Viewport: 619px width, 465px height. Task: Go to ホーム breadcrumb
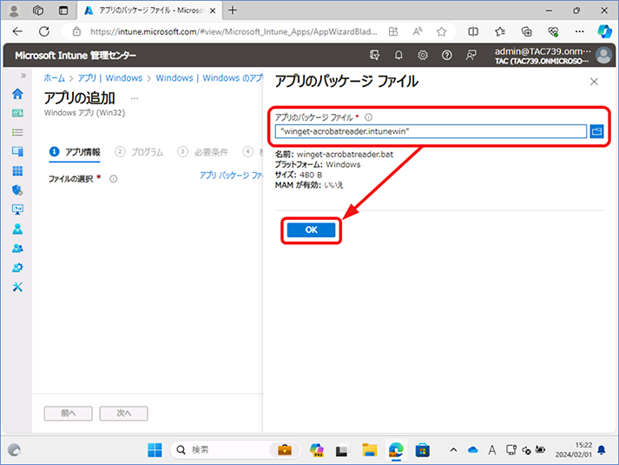(54, 78)
